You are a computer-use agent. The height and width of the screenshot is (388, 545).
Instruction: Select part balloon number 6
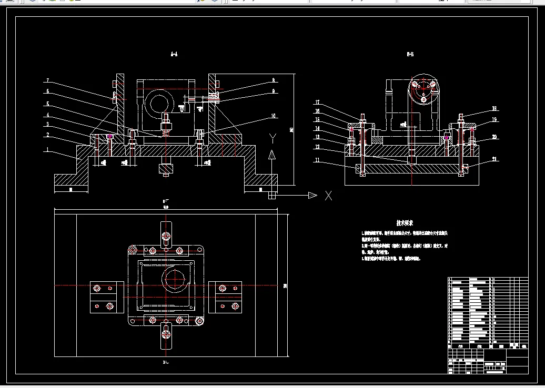point(48,91)
